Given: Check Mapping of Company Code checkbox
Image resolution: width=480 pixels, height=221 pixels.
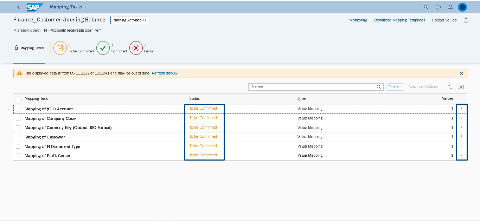Looking at the screenshot, I should click(x=18, y=118).
